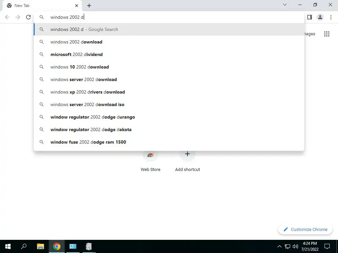Open the volume speaker tray icon

point(295,246)
